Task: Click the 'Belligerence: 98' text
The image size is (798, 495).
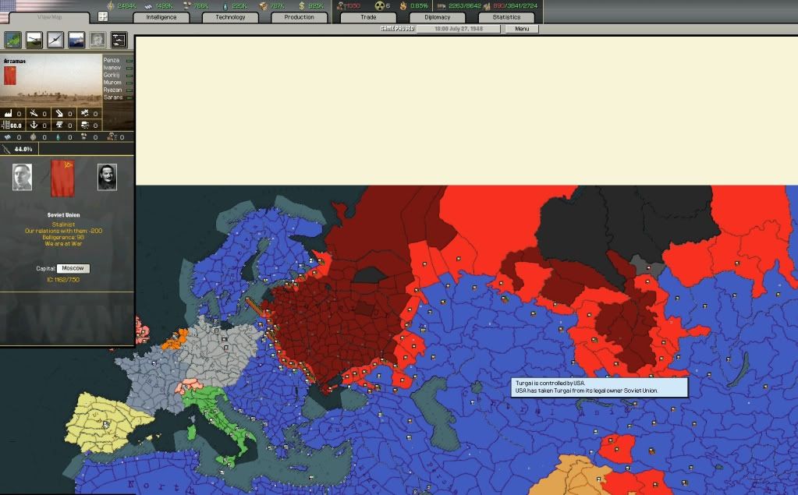Action: click(x=64, y=238)
